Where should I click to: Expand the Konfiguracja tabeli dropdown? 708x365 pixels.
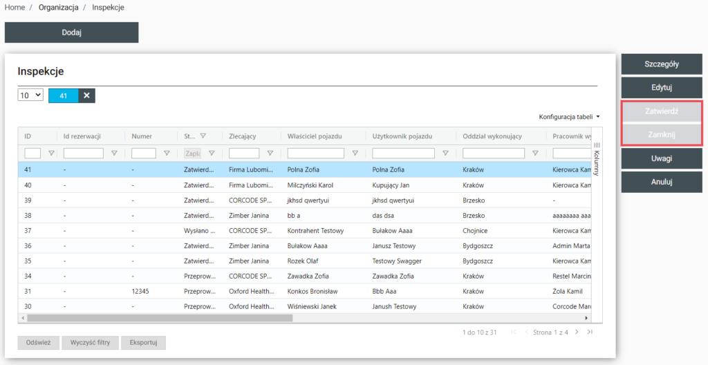tap(569, 117)
